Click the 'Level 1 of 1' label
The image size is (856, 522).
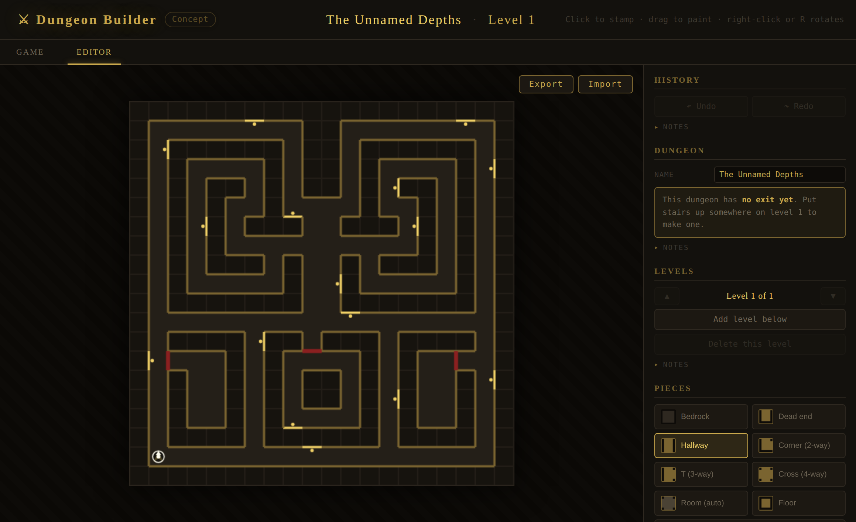[750, 296]
